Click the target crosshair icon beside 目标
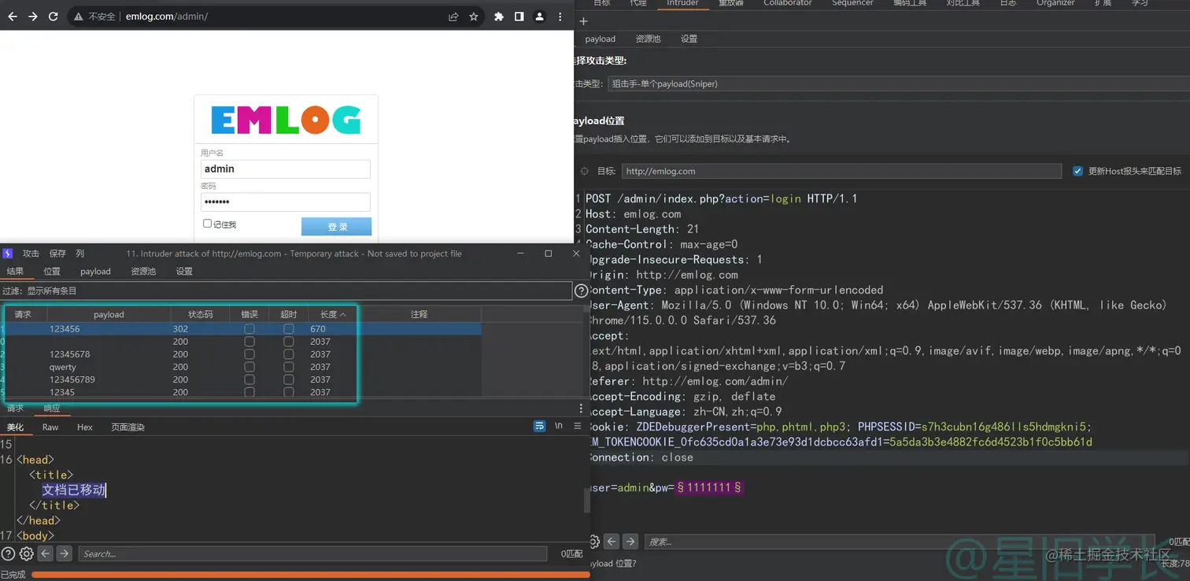The width and height of the screenshot is (1190, 581). tap(585, 171)
